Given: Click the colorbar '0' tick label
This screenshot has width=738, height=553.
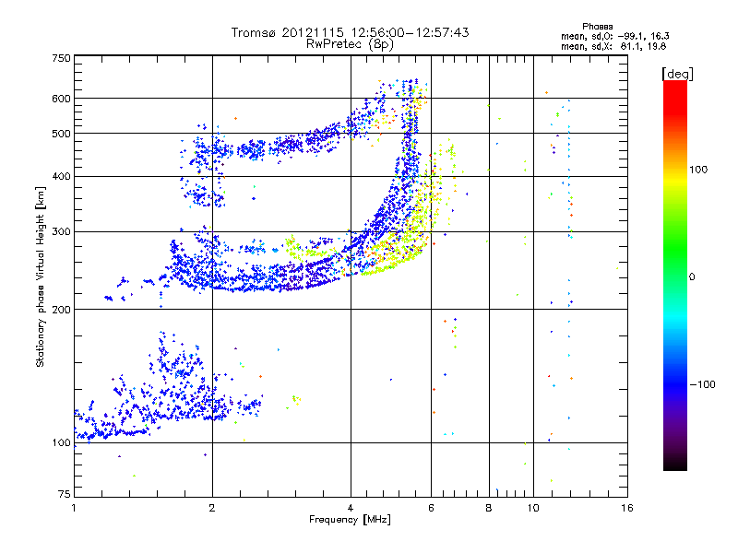Looking at the screenshot, I should tap(692, 277).
